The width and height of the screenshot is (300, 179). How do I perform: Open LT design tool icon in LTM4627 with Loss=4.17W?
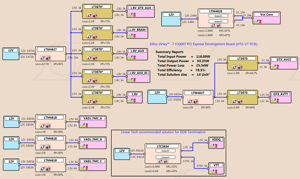[42, 58]
